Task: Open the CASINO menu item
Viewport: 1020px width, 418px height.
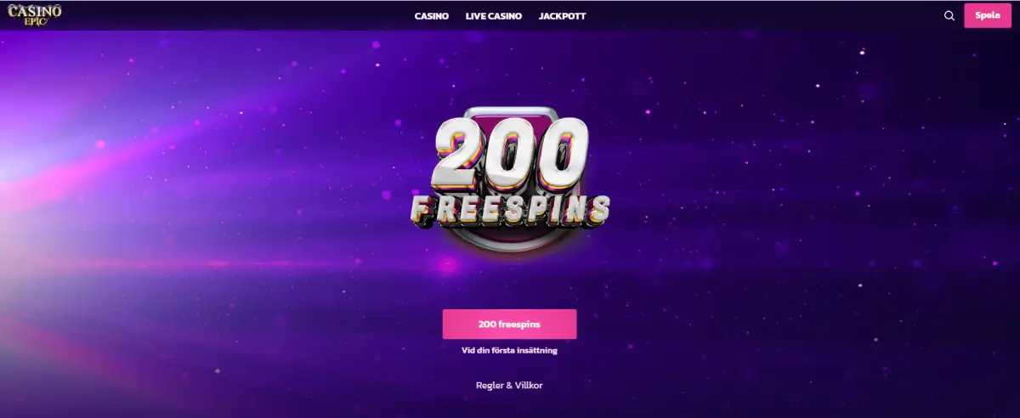Action: tap(432, 16)
